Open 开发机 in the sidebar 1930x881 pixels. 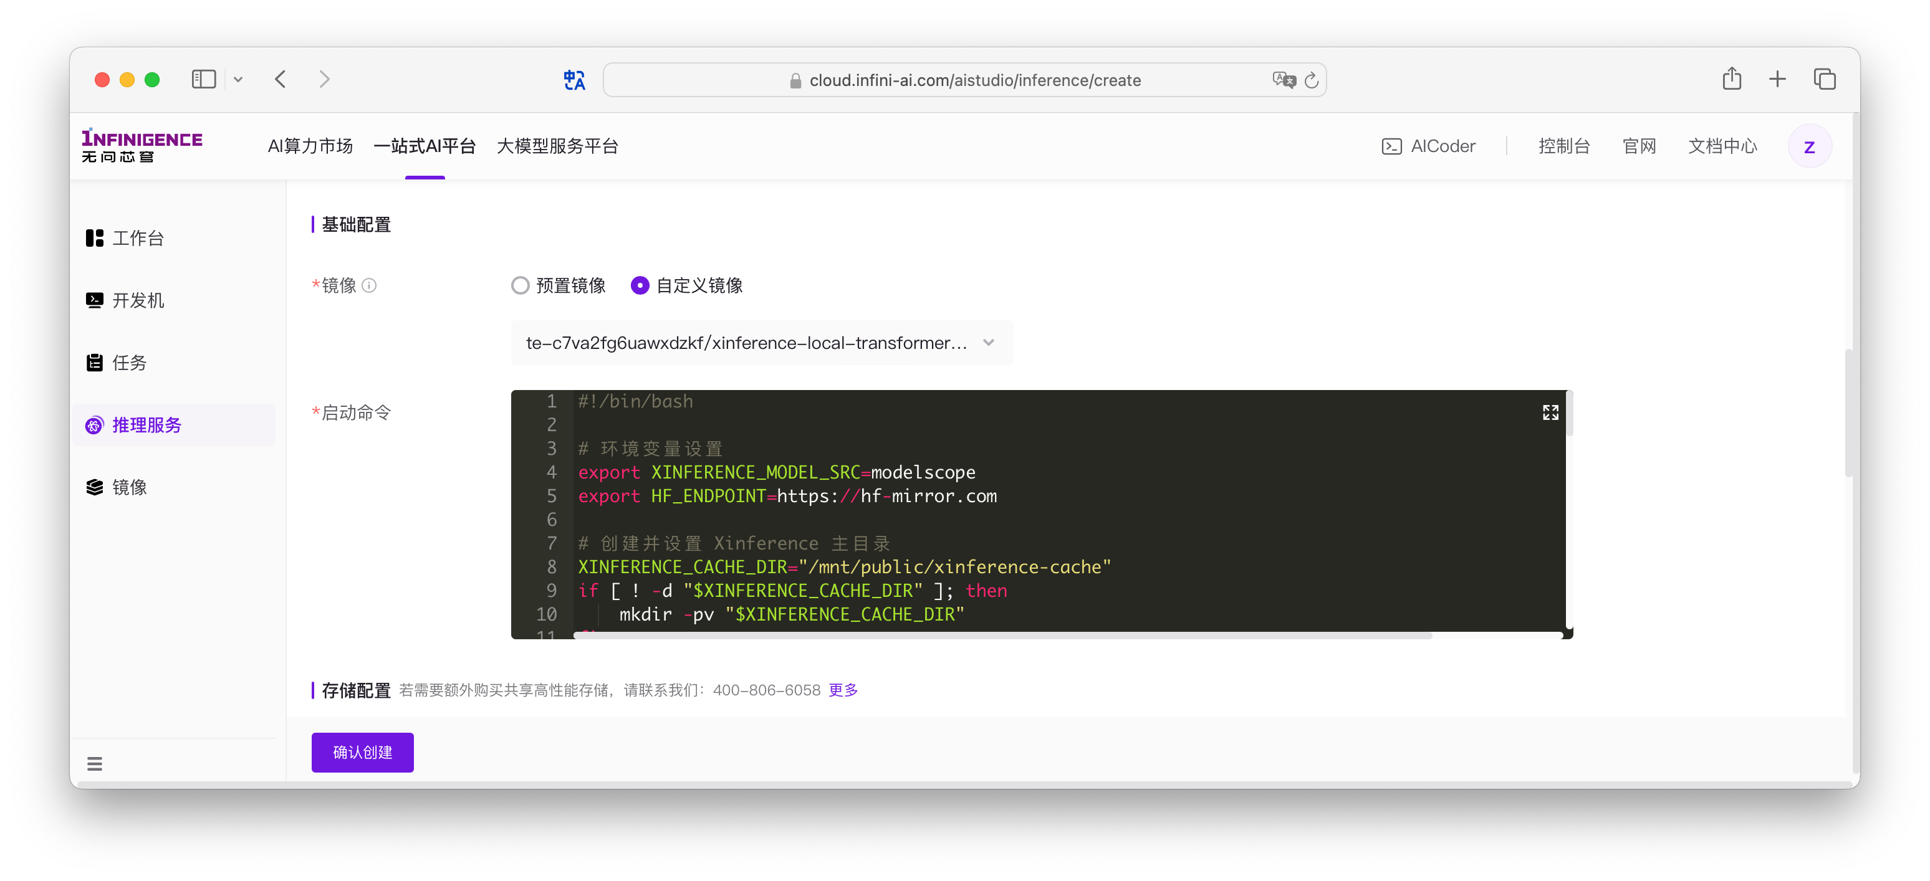pos(174,300)
